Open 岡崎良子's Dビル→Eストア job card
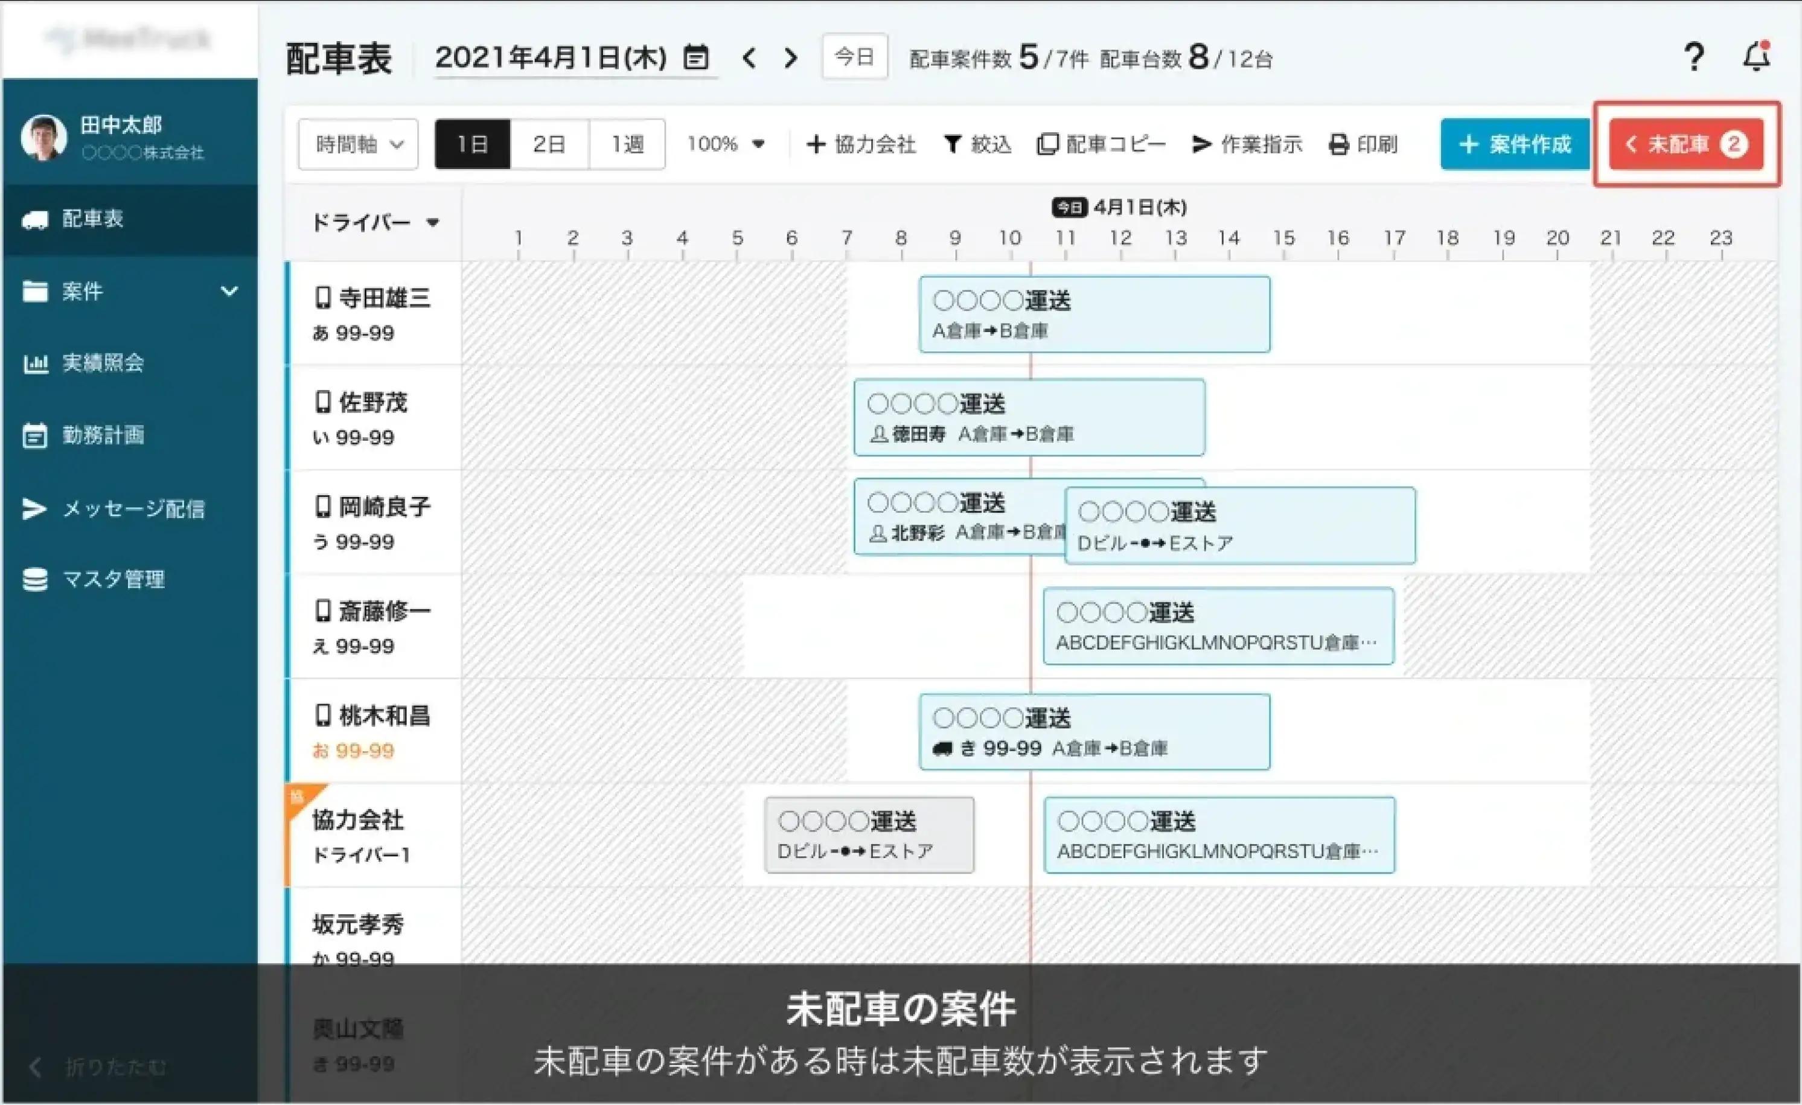This screenshot has width=1802, height=1105. (1241, 526)
